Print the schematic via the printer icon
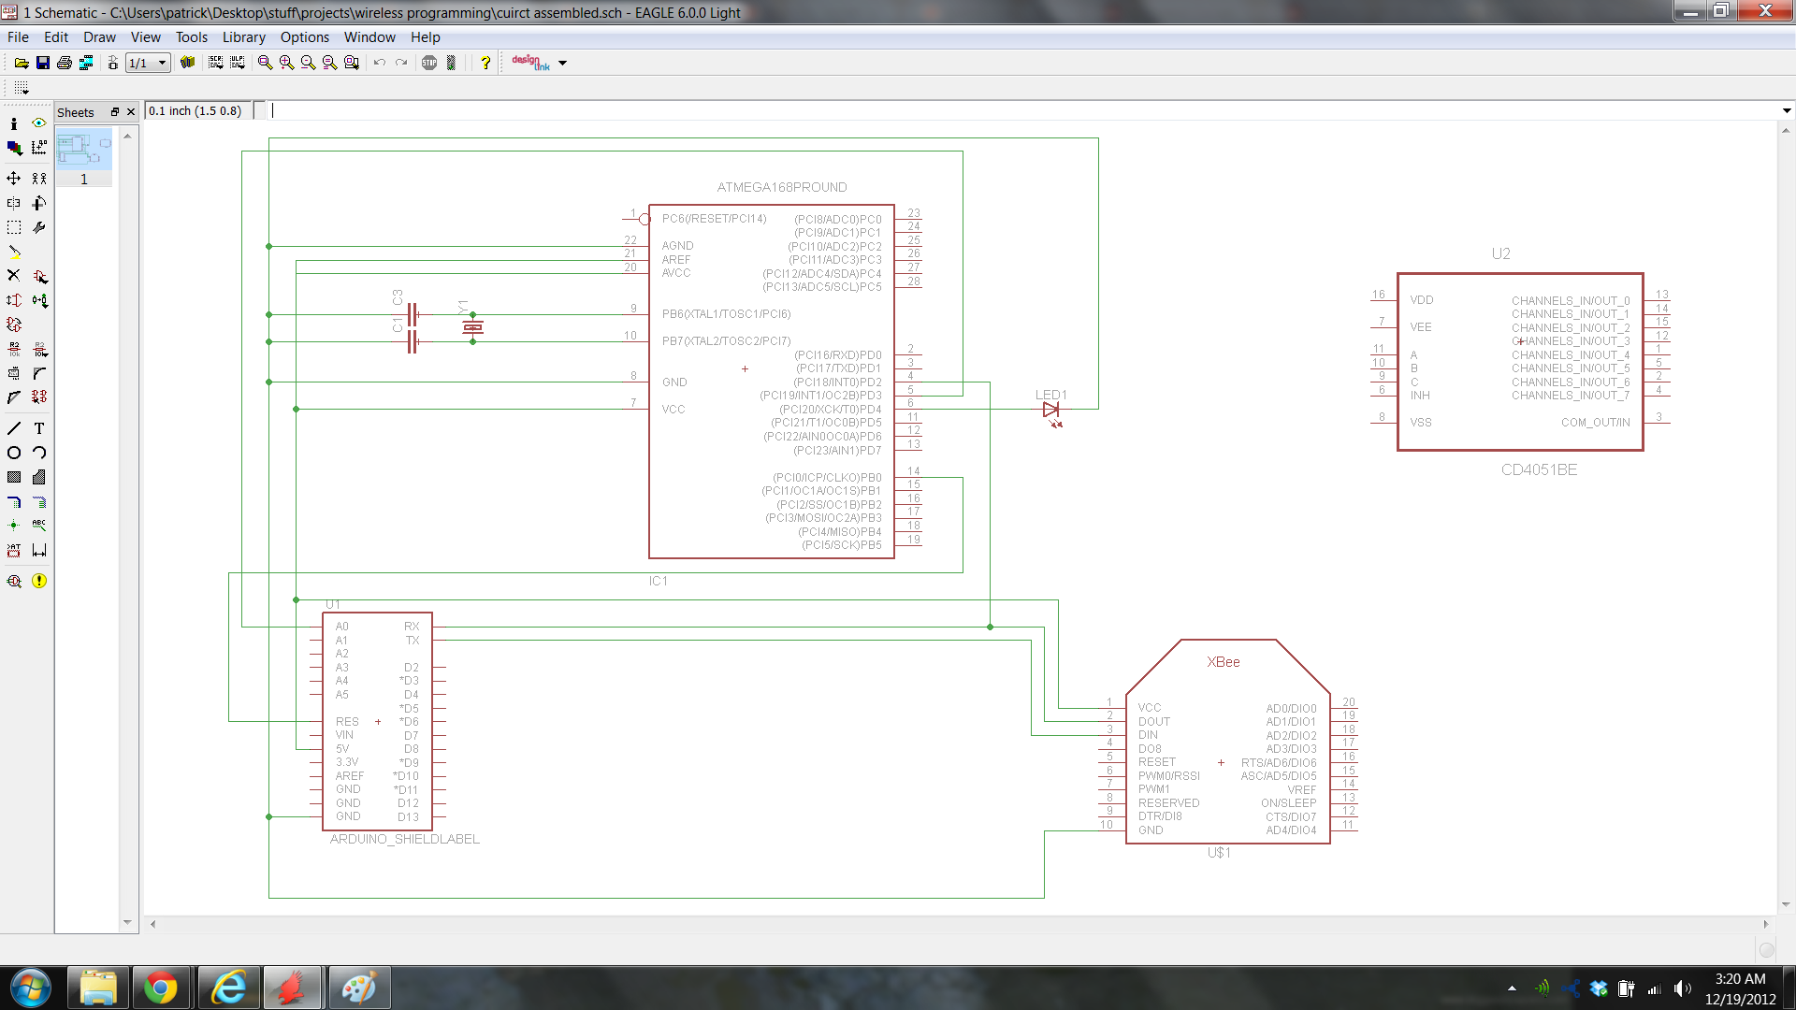This screenshot has width=1796, height=1010. [x=64, y=63]
